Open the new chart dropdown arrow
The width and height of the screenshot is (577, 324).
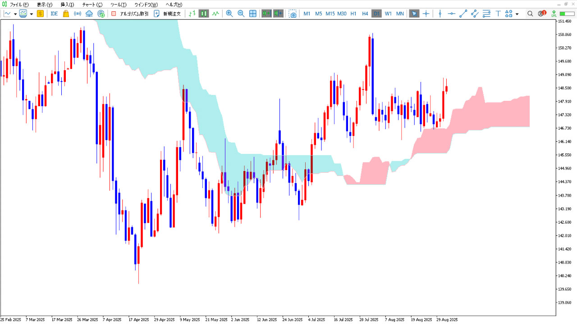15,13
